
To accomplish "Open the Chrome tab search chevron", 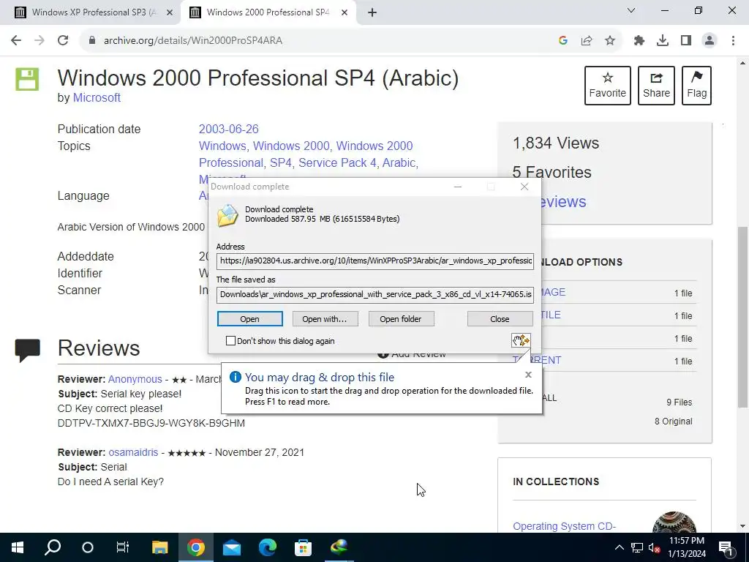I will pyautogui.click(x=631, y=10).
